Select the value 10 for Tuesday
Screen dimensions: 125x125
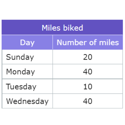pyautogui.click(x=88, y=87)
